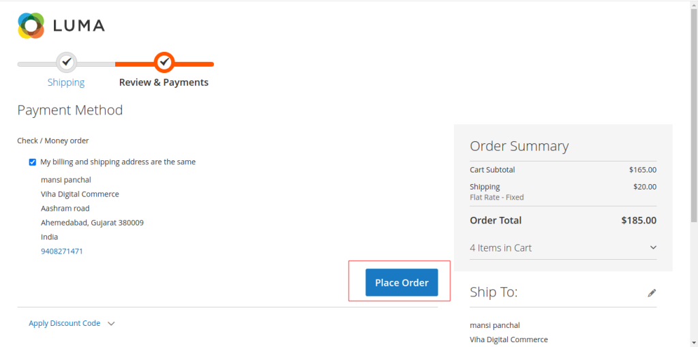Select the Review & Payments step label
Screen dimensions: 698x347
tap(164, 82)
